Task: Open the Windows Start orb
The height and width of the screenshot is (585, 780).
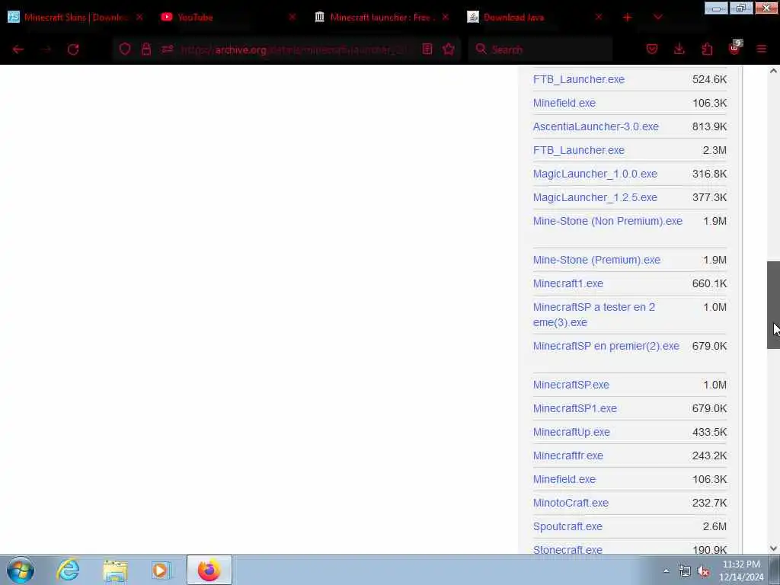Action: click(21, 570)
